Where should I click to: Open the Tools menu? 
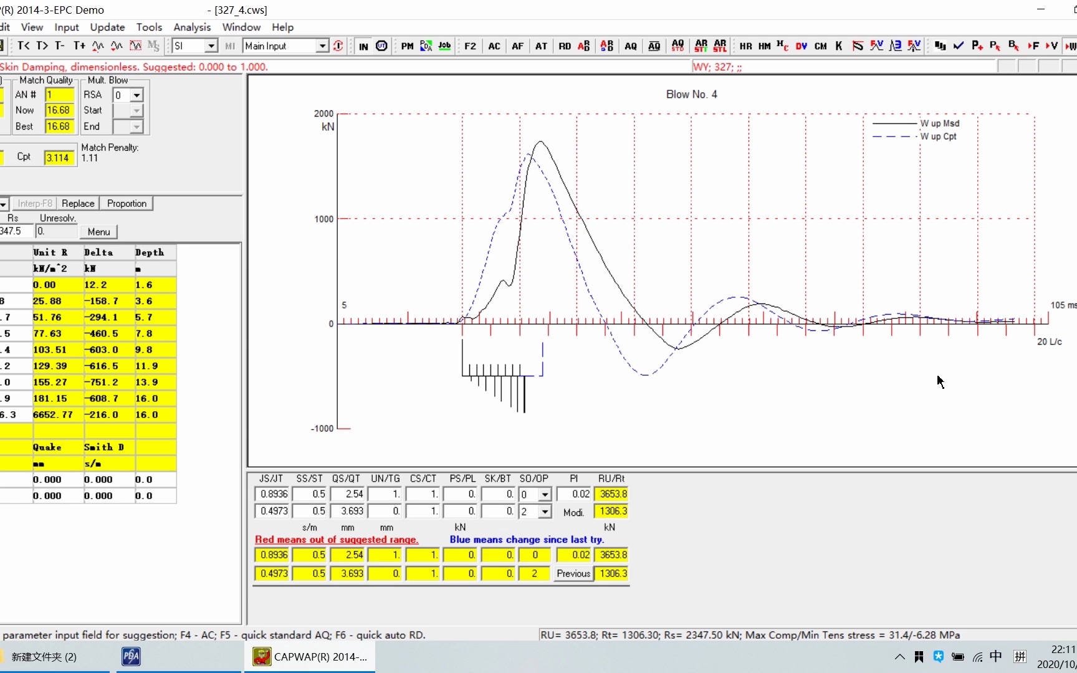click(x=149, y=27)
